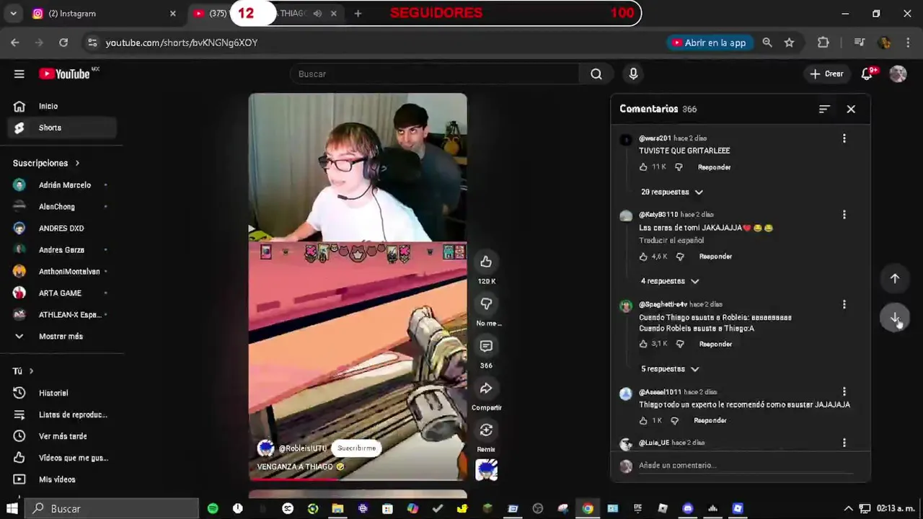923x519 pixels.
Task: Open the Short's comments button
Action: coord(486,347)
